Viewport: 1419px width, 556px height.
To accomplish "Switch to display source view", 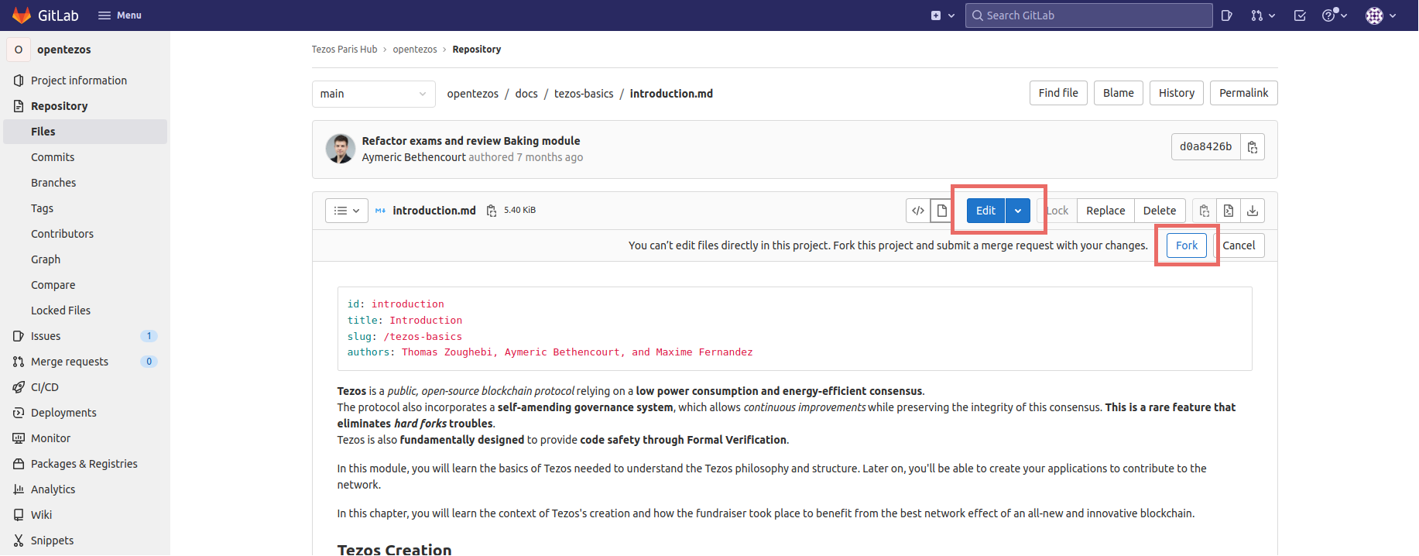I will (x=918, y=211).
